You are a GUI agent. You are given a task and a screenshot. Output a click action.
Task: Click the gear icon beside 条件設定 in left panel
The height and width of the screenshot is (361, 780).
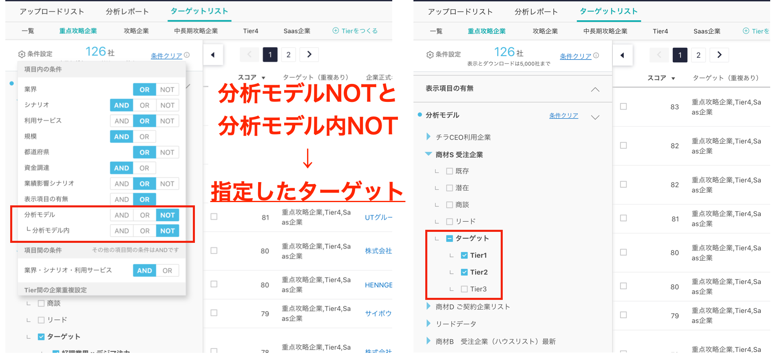22,54
